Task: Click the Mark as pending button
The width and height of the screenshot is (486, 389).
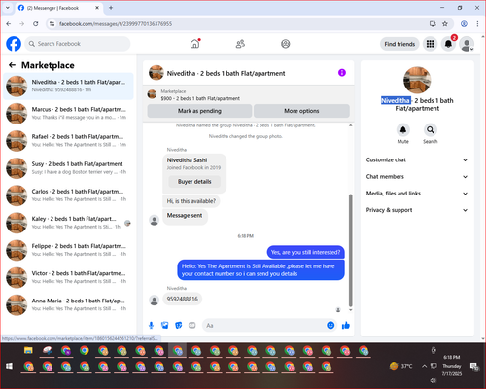Action: [x=199, y=111]
